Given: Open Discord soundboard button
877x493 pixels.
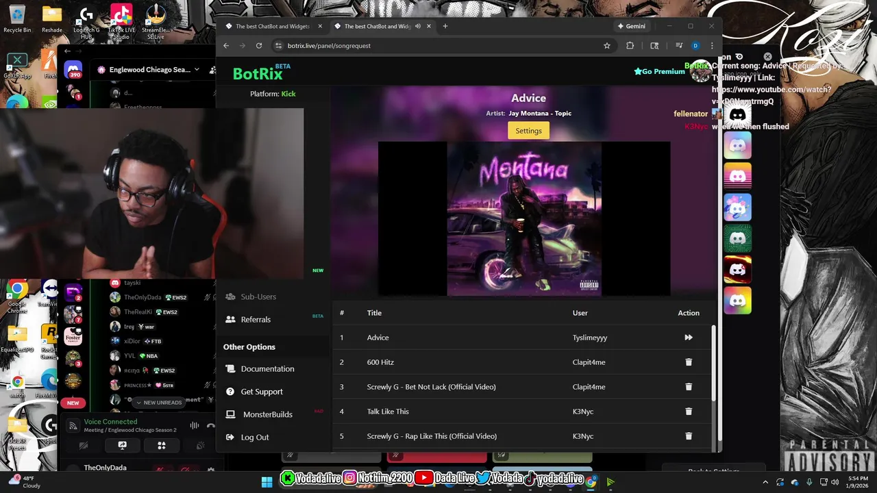Looking at the screenshot, I should click(201, 446).
